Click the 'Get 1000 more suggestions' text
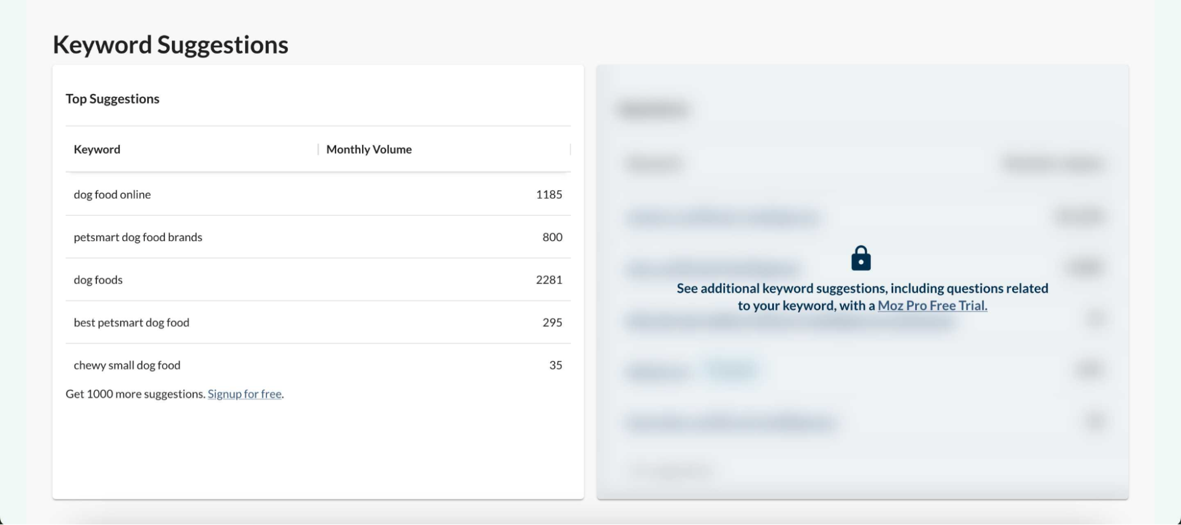The width and height of the screenshot is (1181, 525). (135, 394)
